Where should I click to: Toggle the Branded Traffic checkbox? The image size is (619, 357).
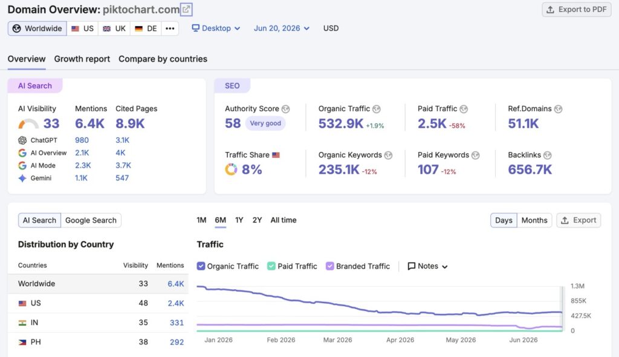[329, 266]
